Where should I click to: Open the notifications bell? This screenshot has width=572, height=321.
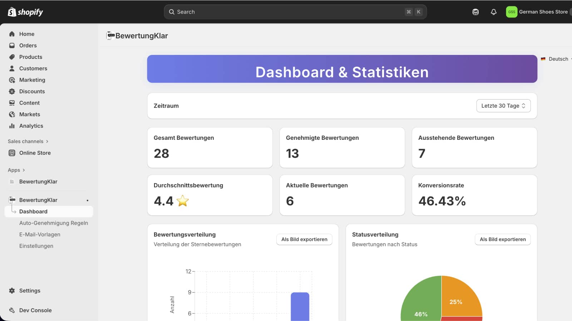tap(493, 12)
